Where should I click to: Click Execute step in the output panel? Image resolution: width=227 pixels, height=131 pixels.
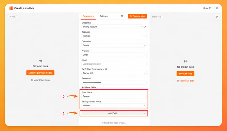pos(185,74)
